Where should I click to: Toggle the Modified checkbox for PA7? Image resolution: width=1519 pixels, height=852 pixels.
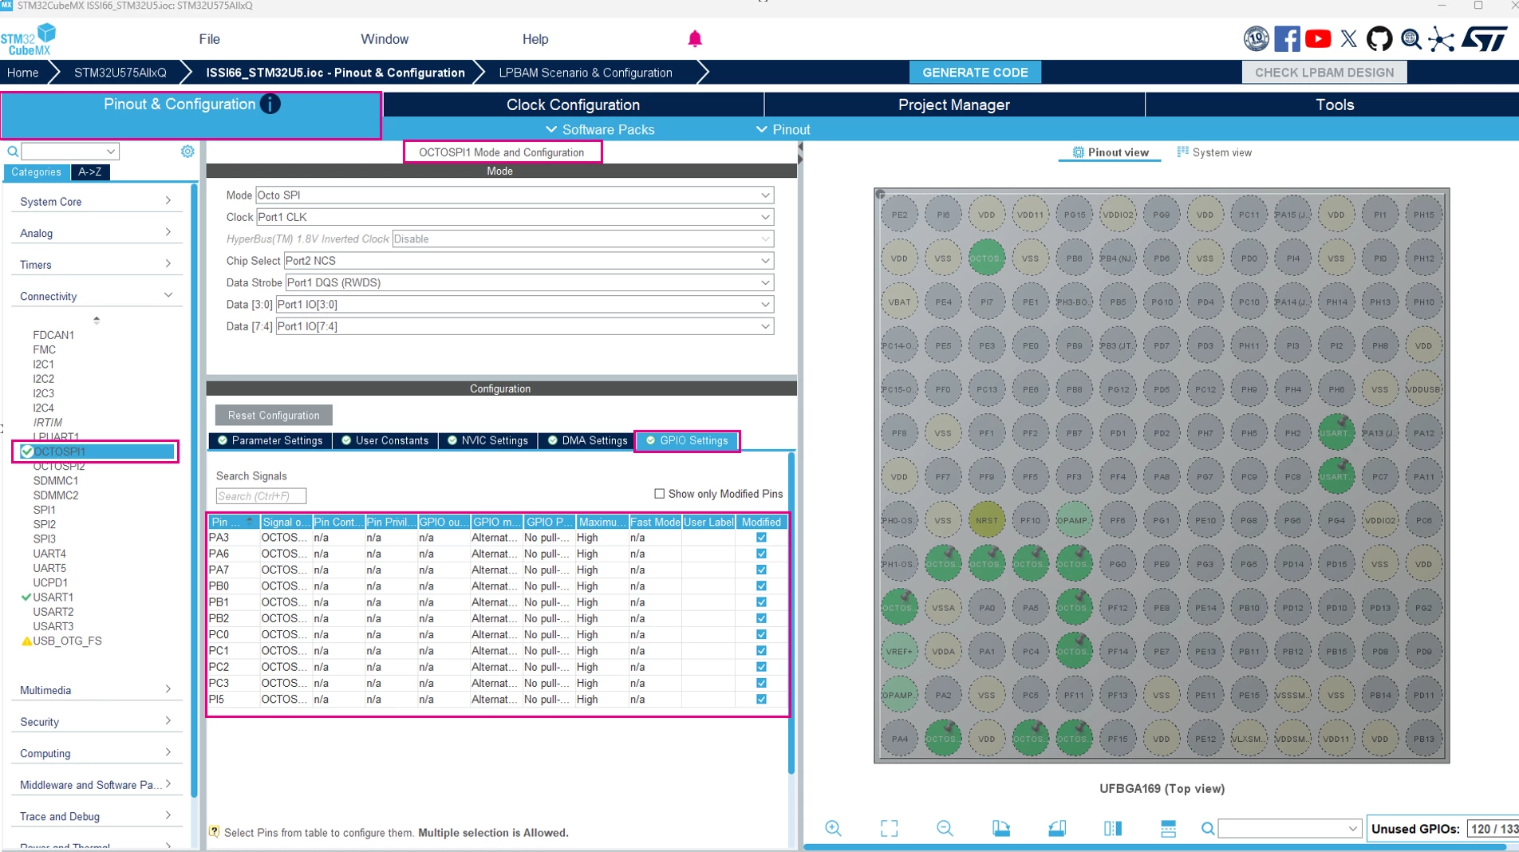(x=761, y=570)
